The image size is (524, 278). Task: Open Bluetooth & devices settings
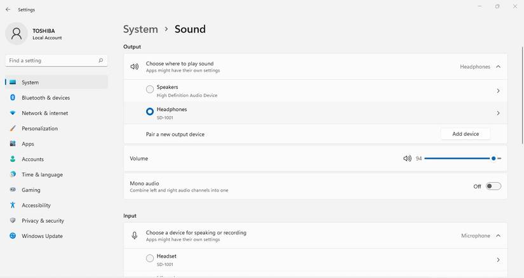click(x=45, y=98)
